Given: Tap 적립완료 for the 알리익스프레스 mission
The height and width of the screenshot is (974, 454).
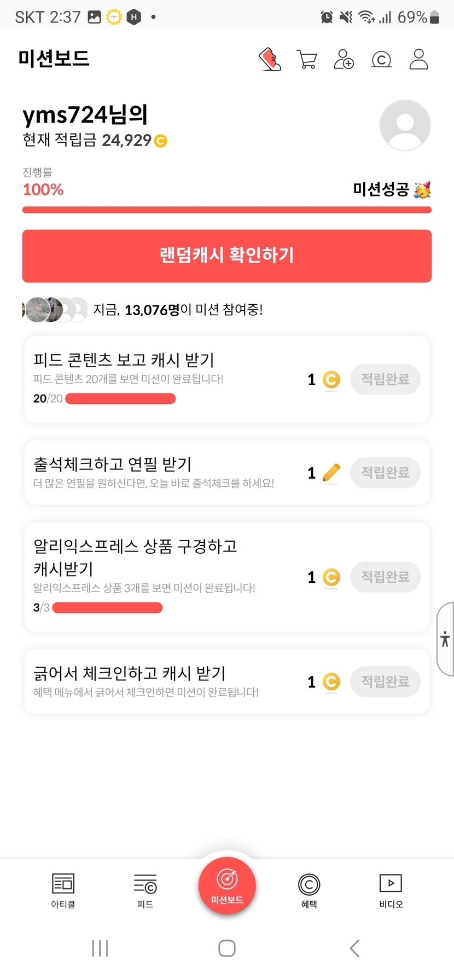Looking at the screenshot, I should click(385, 577).
